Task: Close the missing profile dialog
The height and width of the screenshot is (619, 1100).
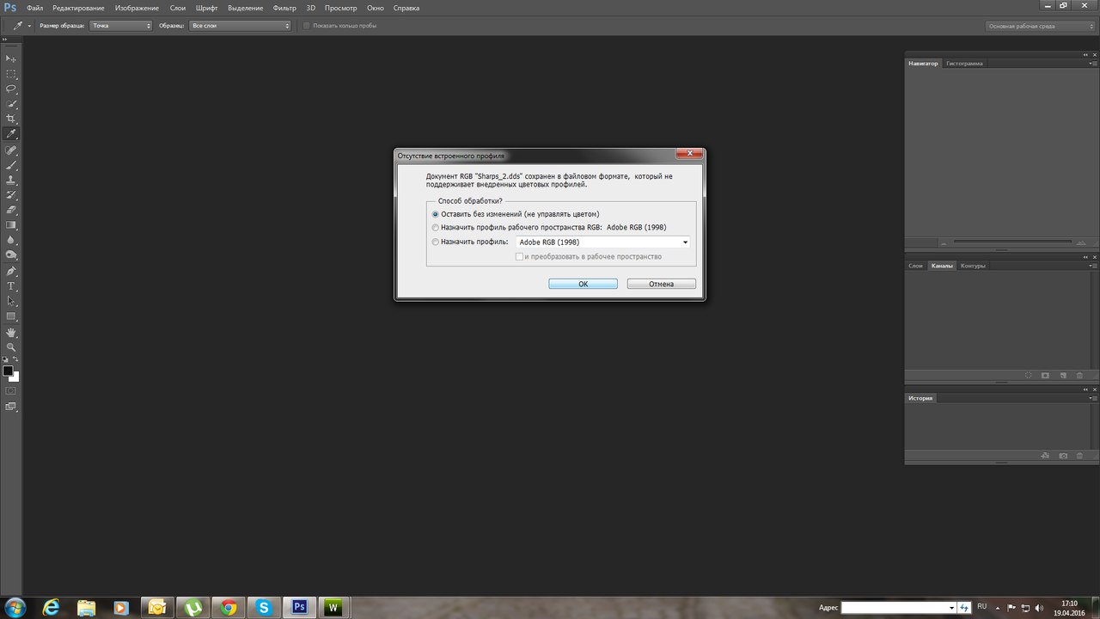Action: [689, 155]
